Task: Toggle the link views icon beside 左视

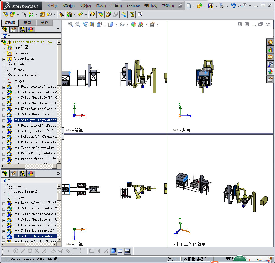Action: pyautogui.click(x=175, y=130)
